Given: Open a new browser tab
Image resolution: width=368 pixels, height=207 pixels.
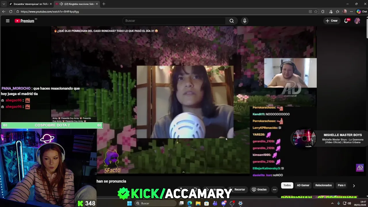Looking at the screenshot, I should 104,4.
